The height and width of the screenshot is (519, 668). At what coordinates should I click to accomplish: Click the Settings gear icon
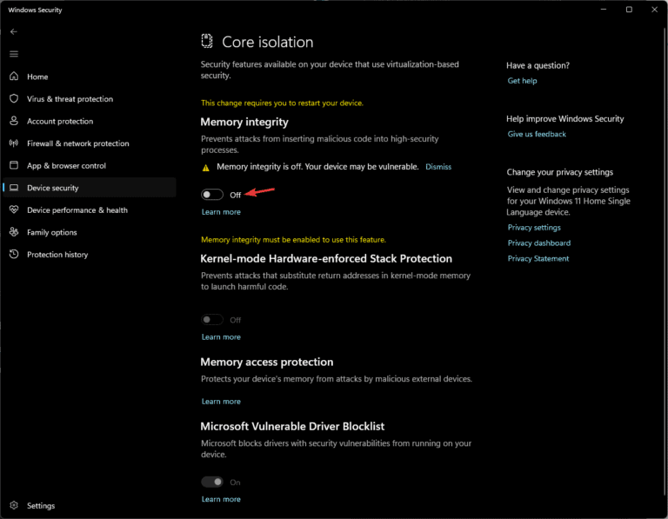click(14, 505)
